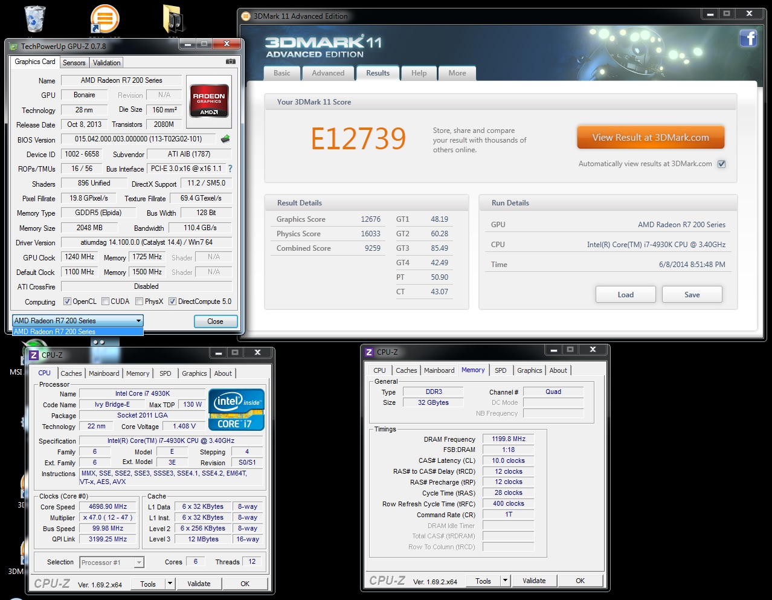Open the More tab in 3DMark 11
The image size is (772, 600).
[x=457, y=73]
